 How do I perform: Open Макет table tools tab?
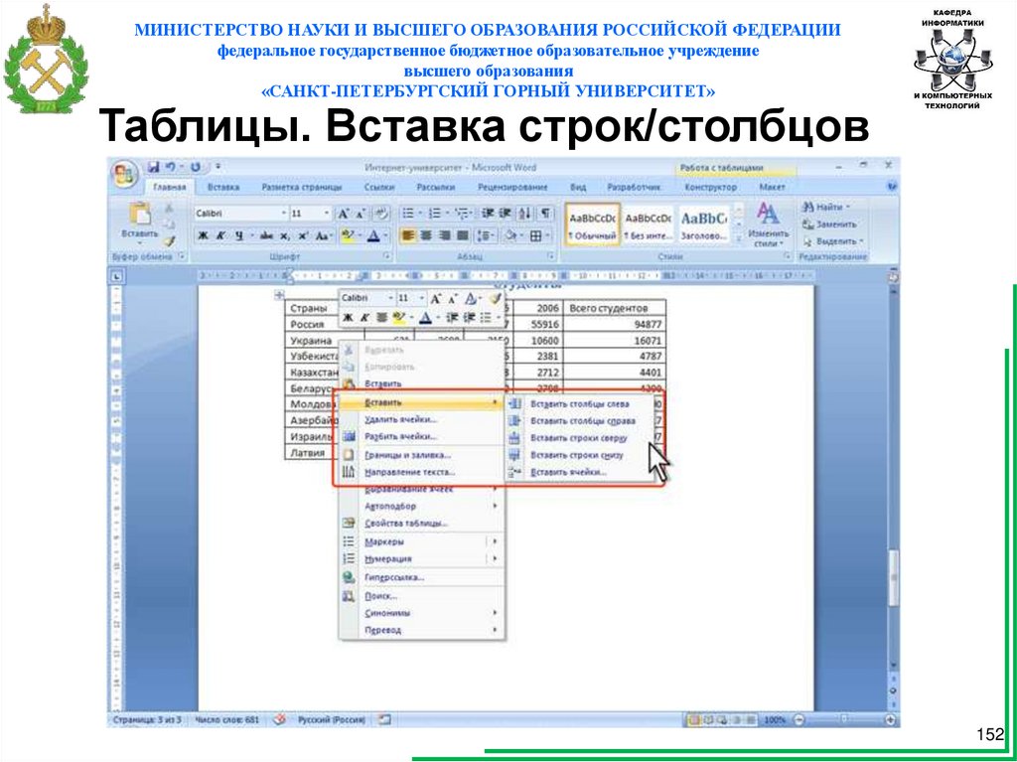[772, 187]
